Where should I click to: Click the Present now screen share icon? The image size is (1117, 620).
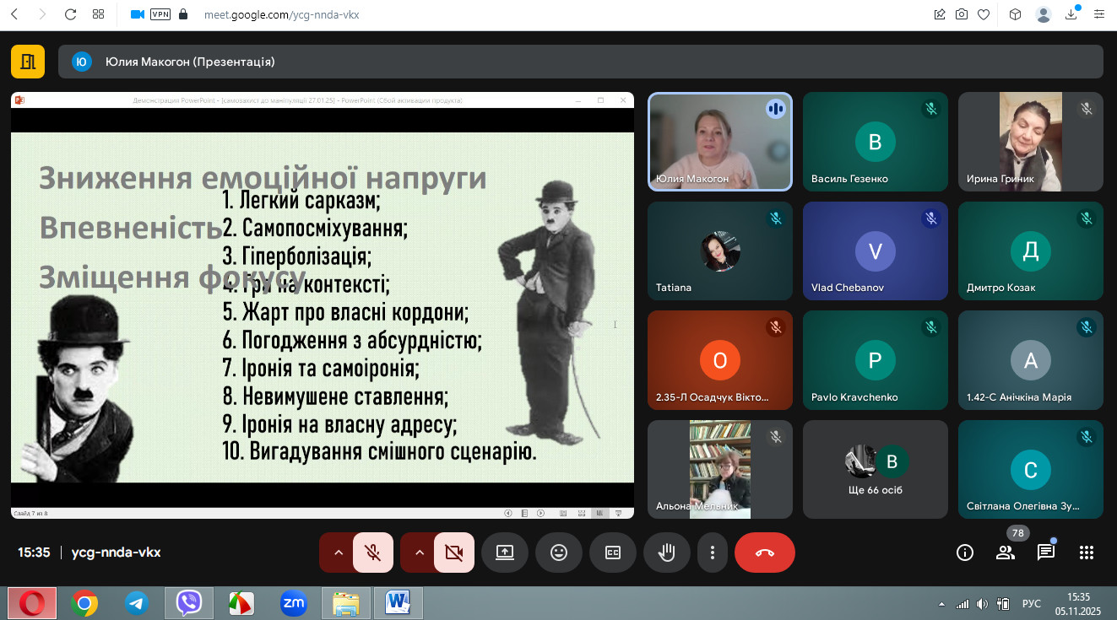click(x=504, y=553)
